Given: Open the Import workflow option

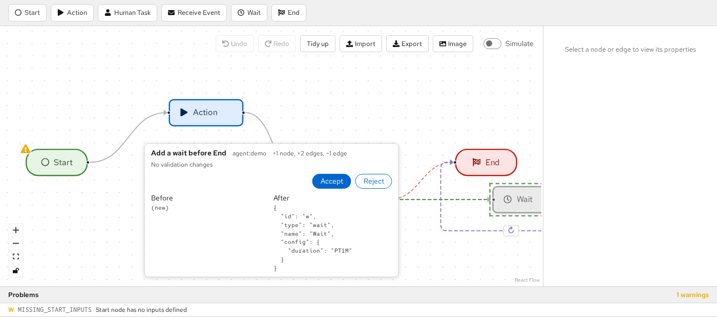Looking at the screenshot, I should pos(361,44).
